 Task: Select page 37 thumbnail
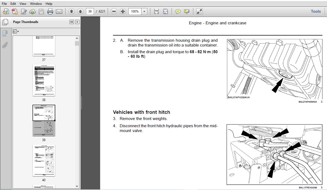click(x=44, y=46)
